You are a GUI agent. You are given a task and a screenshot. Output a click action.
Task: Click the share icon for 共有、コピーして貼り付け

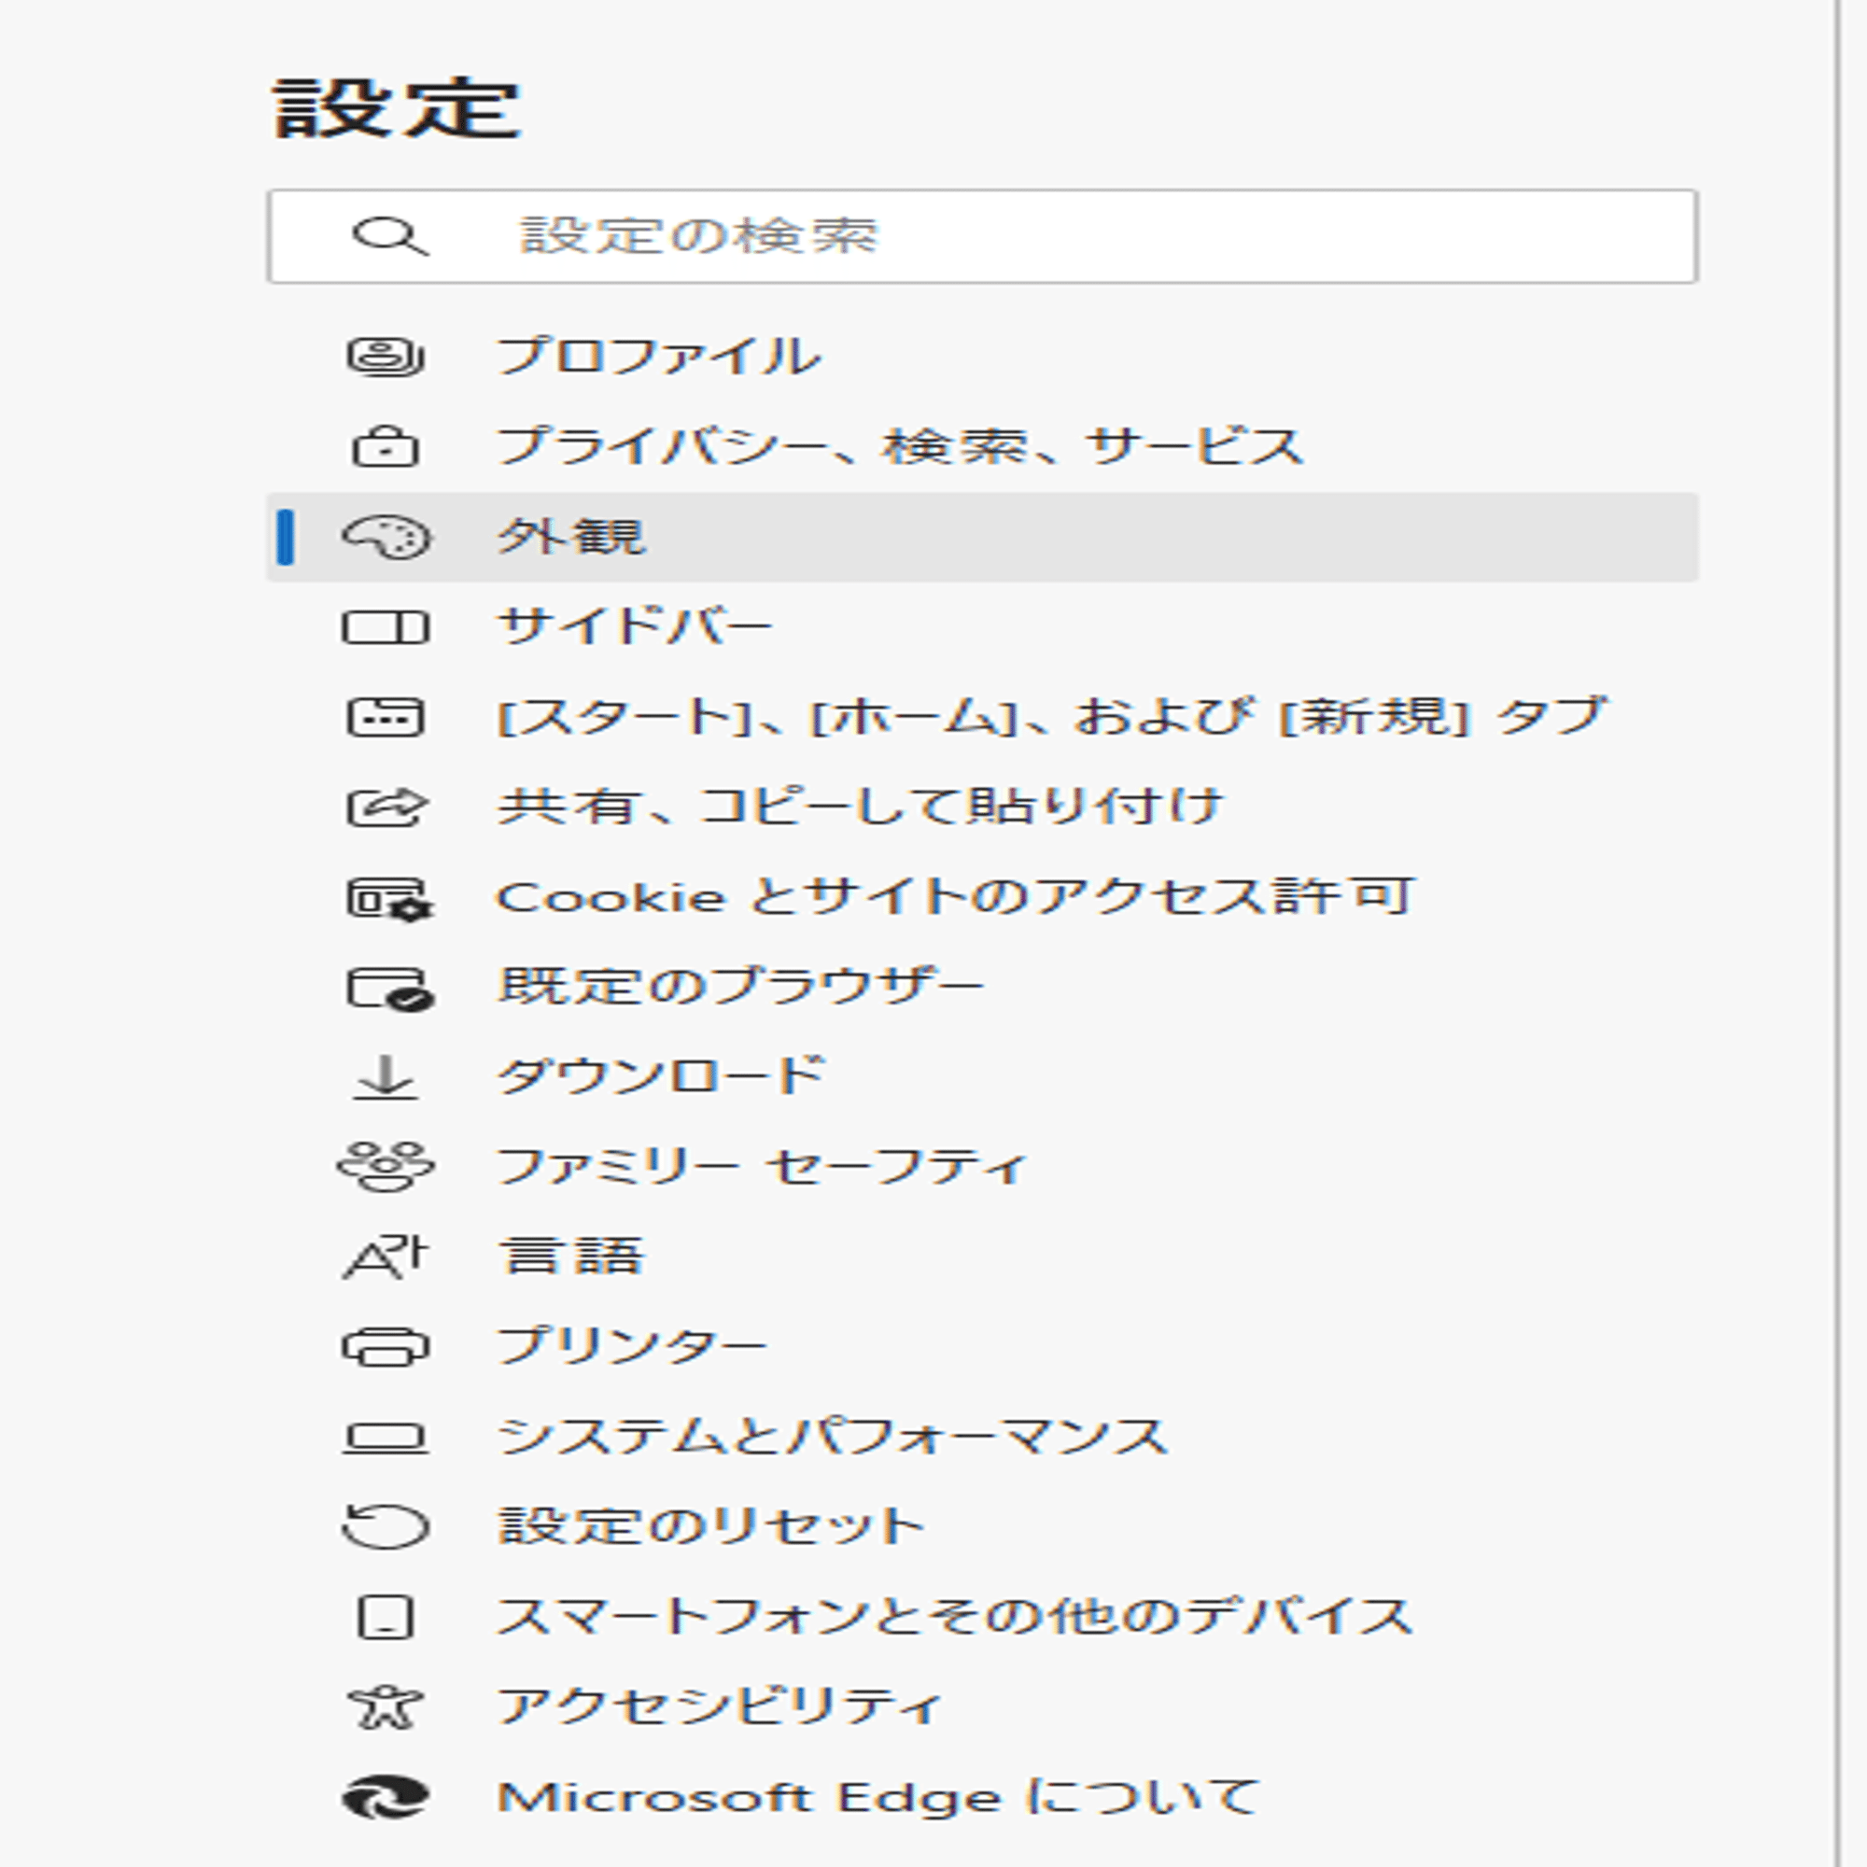385,807
